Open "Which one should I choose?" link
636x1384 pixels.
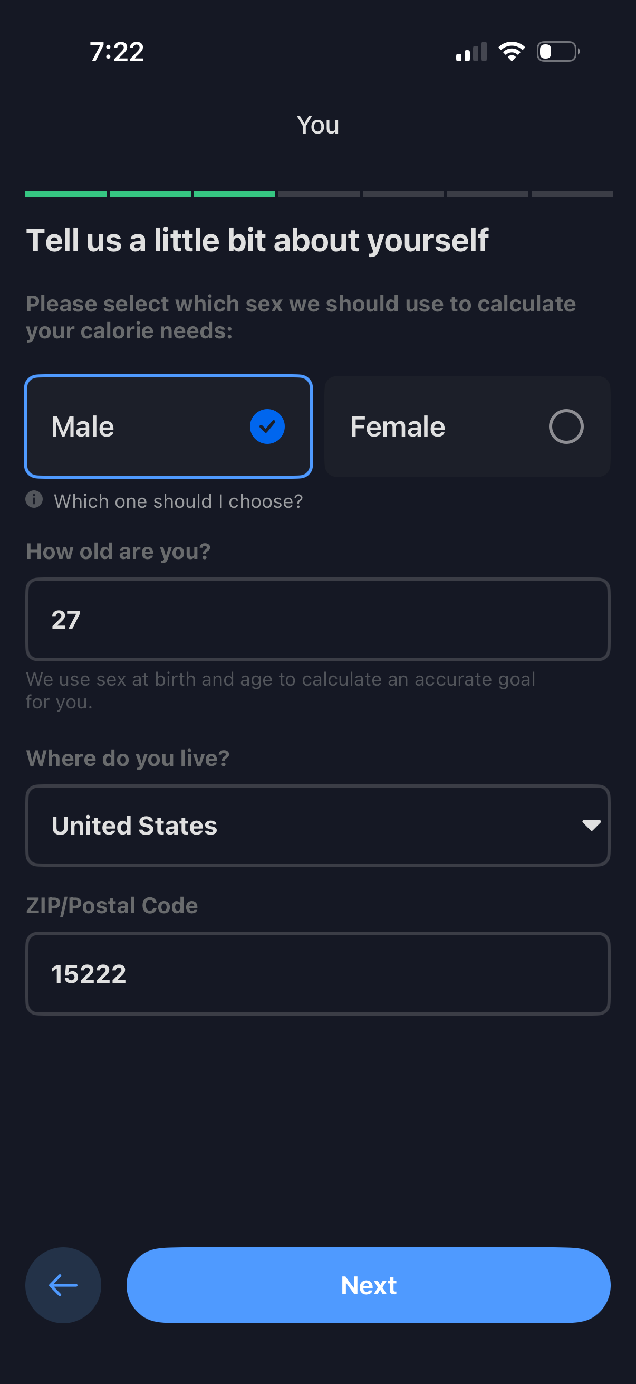178,501
